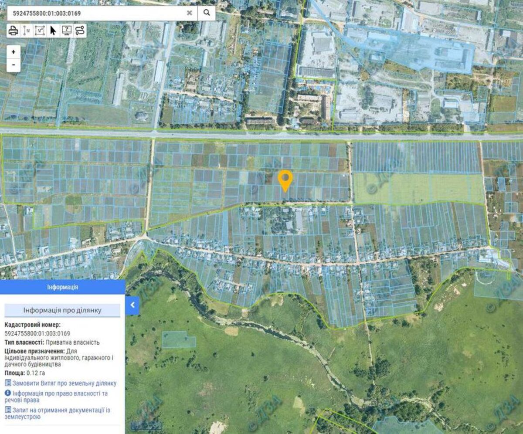Click the small isolated parcel in the meadow
523x434 pixels.
coord(178,339)
